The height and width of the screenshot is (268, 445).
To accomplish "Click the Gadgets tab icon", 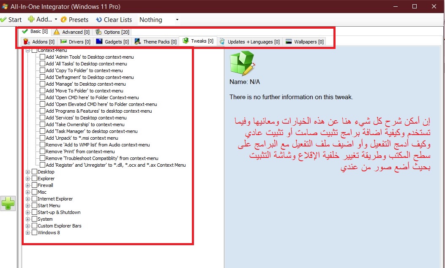I will point(99,42).
